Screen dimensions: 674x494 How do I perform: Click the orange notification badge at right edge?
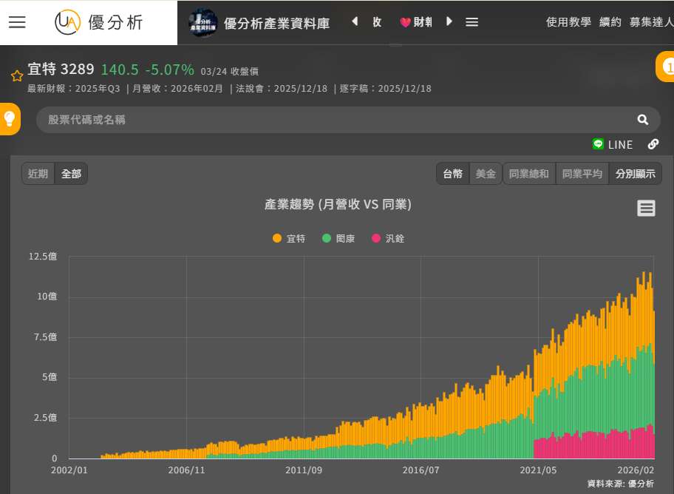[666, 67]
